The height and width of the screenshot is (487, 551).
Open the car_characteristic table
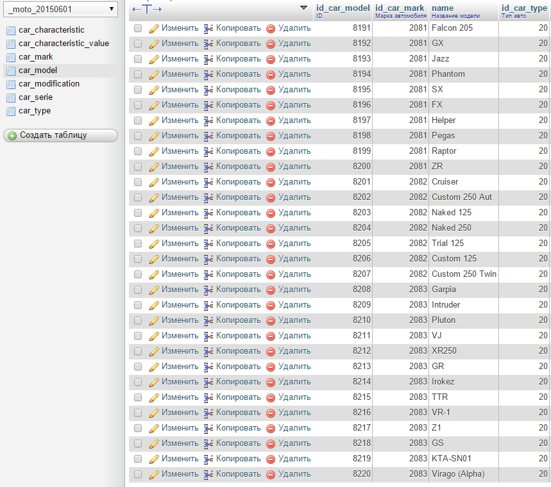click(51, 30)
